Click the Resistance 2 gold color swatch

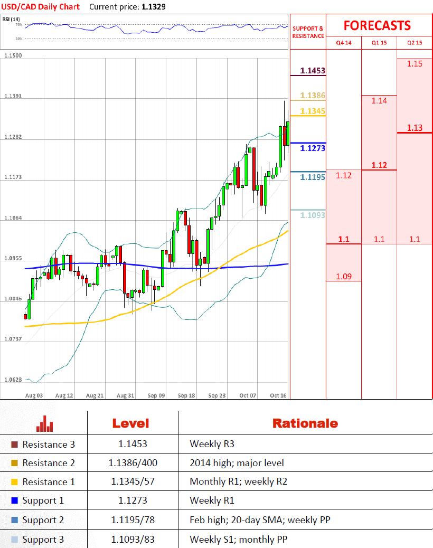[14, 463]
